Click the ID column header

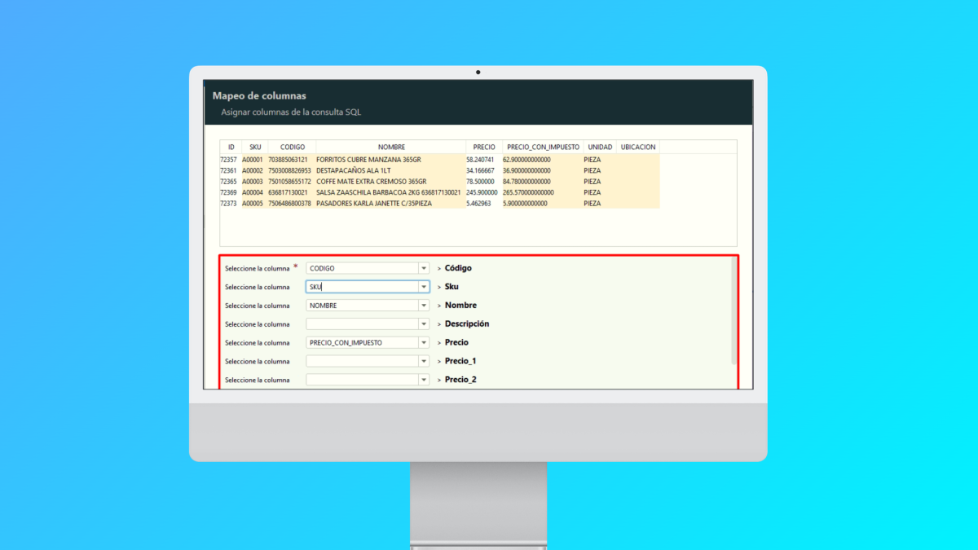231,147
